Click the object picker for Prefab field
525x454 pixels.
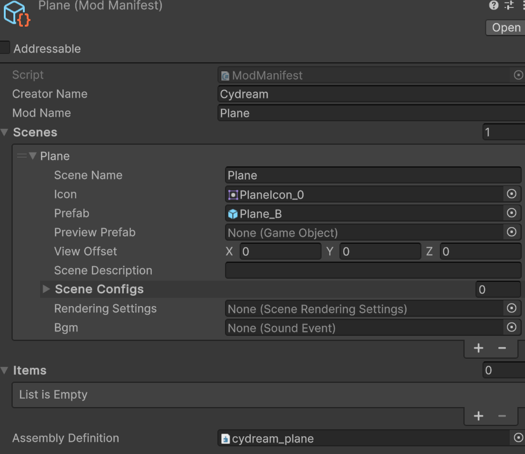(x=511, y=213)
